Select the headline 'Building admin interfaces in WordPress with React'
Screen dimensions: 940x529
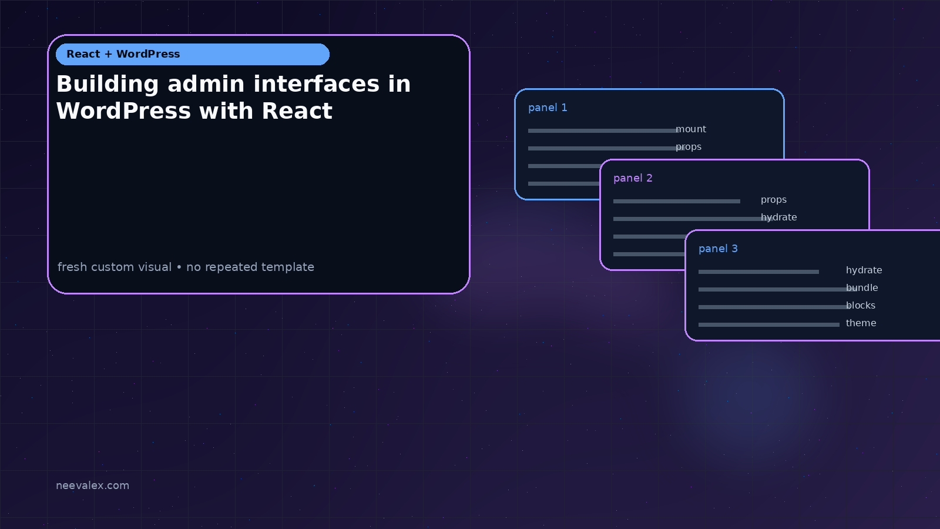(x=233, y=98)
